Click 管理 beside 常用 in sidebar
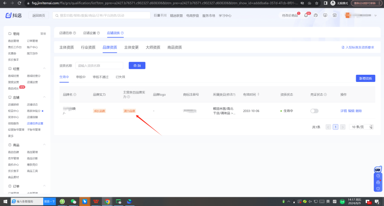This screenshot has width=384, height=206. click(43, 34)
